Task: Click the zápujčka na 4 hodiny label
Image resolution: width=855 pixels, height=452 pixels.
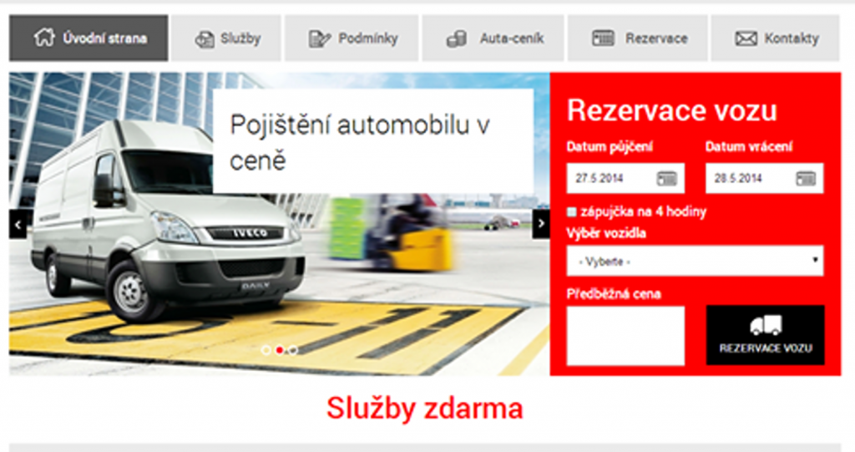Action: (644, 212)
